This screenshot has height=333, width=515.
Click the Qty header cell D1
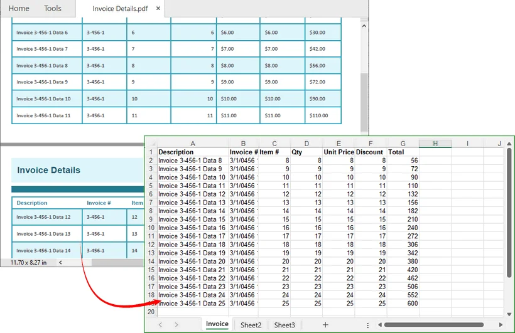pyautogui.click(x=306, y=152)
